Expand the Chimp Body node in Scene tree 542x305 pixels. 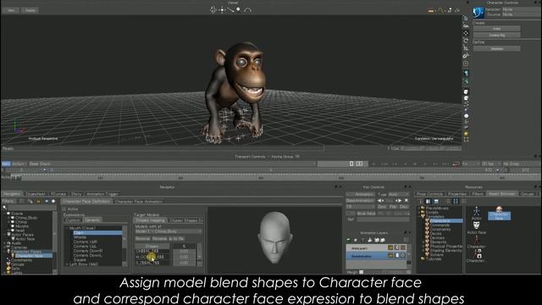(x=9, y=218)
